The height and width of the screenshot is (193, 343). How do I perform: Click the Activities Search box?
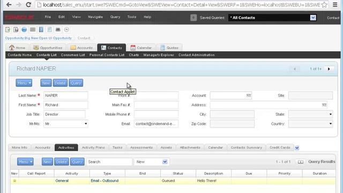tap(109, 162)
